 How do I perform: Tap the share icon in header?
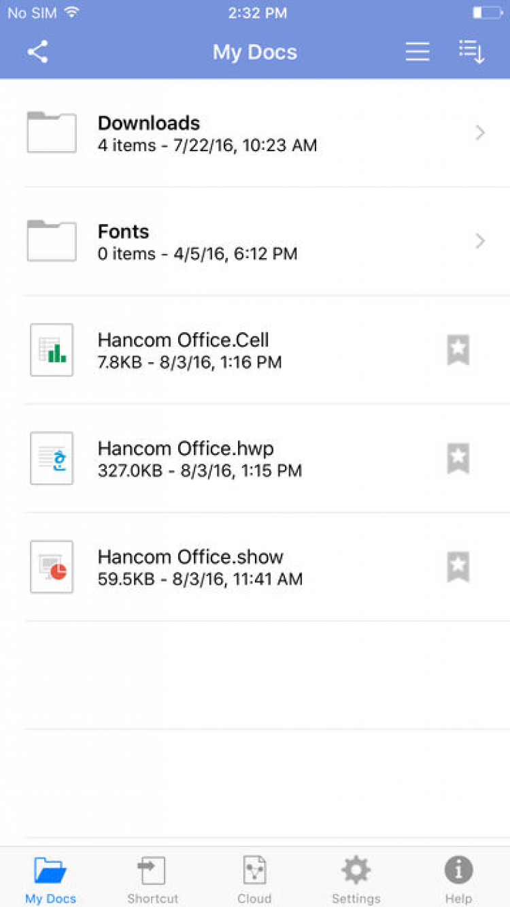click(x=38, y=52)
